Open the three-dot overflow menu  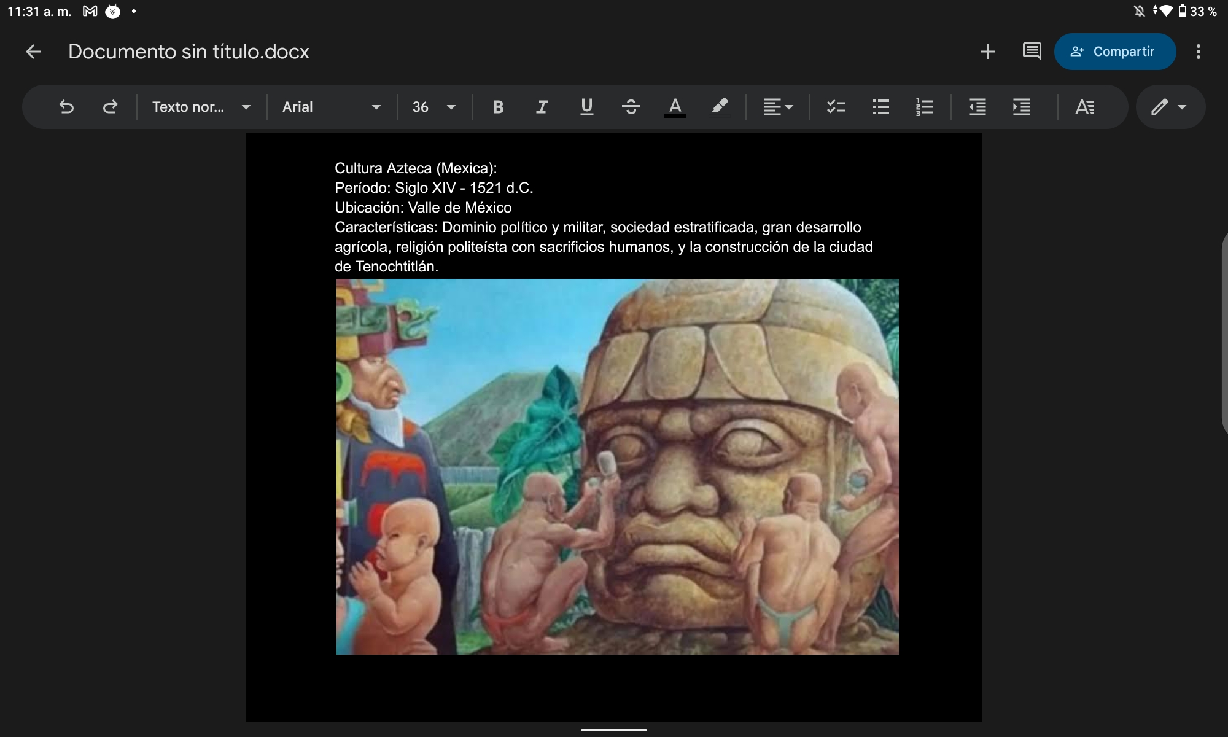[1198, 52]
